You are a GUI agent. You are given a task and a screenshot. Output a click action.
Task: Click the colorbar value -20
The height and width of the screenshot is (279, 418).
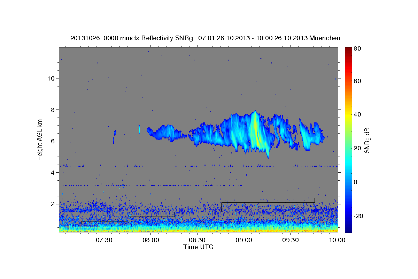coord(359,216)
